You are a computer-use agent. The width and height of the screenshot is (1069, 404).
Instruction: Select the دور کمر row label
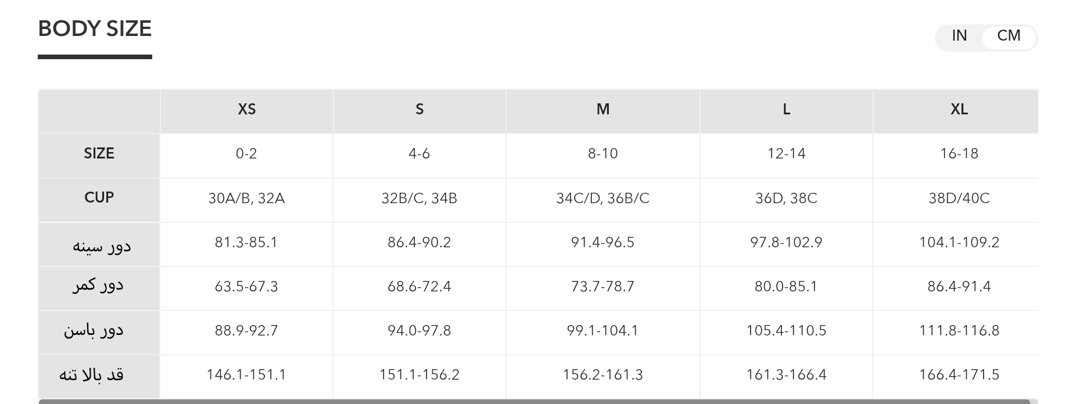(98, 286)
